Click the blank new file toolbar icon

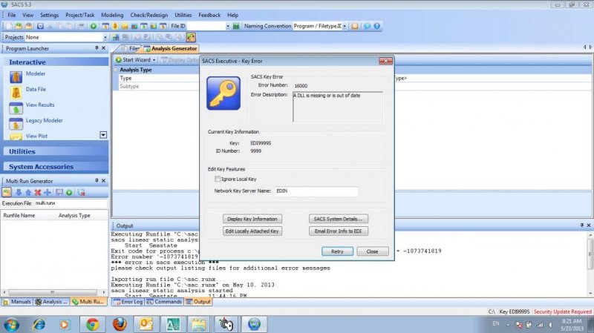(8, 26)
